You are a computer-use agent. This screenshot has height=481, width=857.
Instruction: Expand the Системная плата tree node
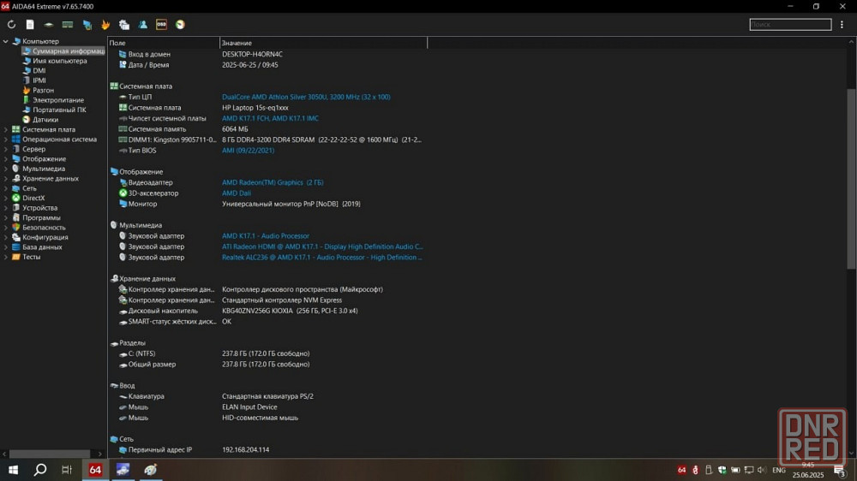point(6,129)
